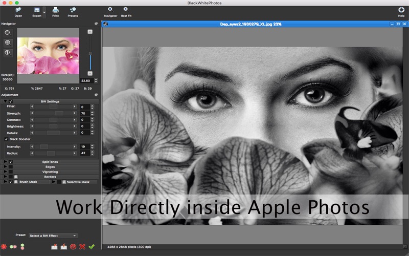Expand the Edges section triangle

[5, 167]
